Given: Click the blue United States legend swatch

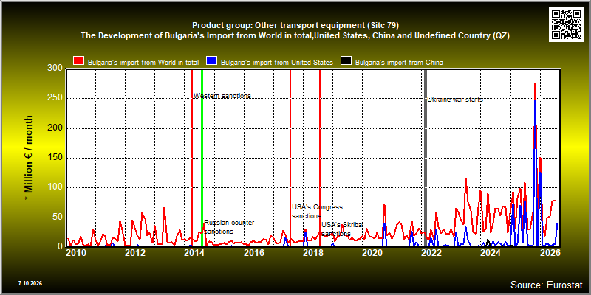Looking at the screenshot, I should (x=212, y=61).
